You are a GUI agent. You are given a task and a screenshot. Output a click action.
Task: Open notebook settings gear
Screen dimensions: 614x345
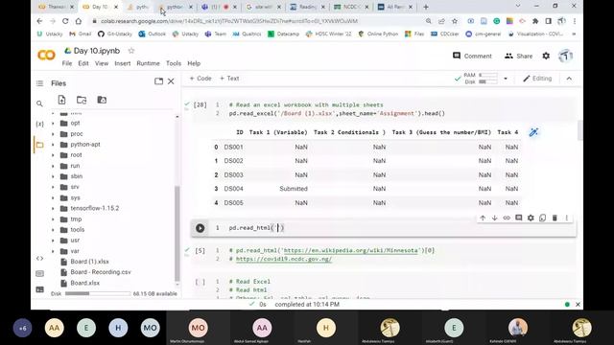pos(546,56)
